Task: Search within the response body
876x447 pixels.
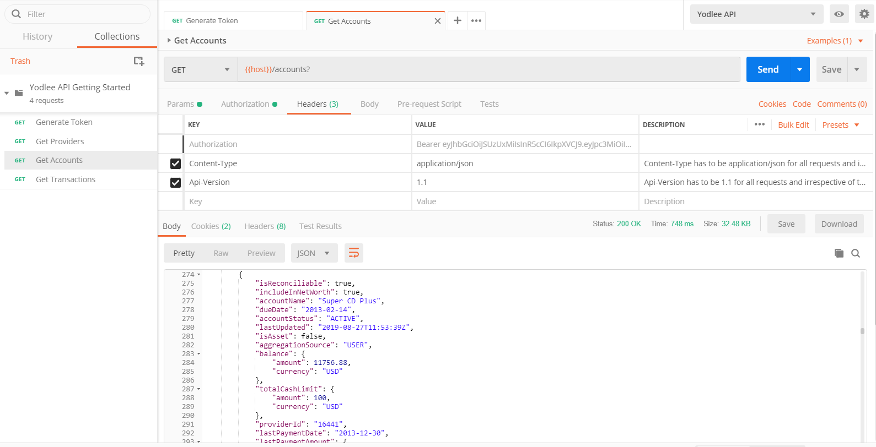Action: (856, 253)
